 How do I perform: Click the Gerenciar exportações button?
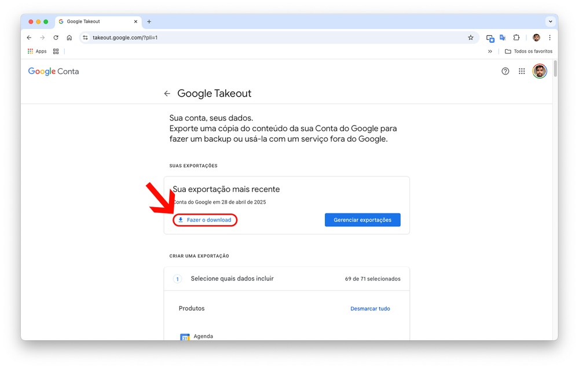coord(362,220)
